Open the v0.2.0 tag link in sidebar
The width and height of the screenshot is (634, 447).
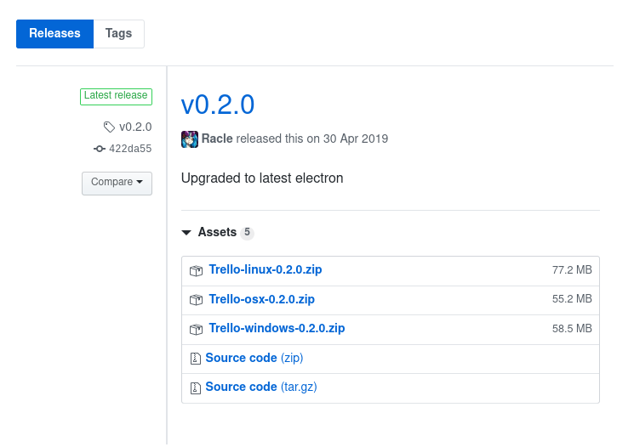(135, 127)
